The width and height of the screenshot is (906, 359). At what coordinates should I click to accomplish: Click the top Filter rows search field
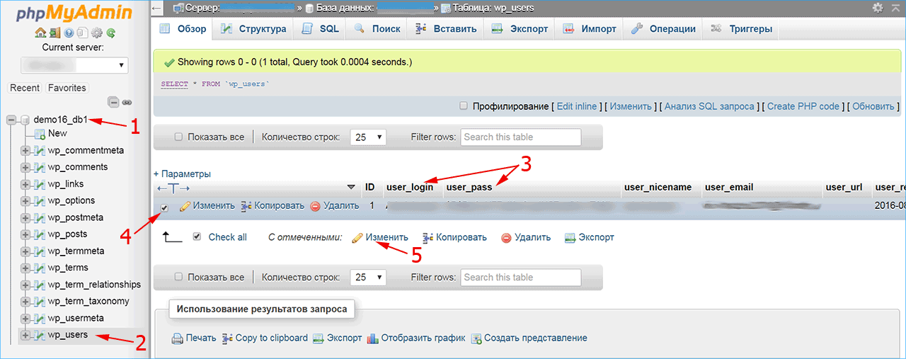coord(521,137)
